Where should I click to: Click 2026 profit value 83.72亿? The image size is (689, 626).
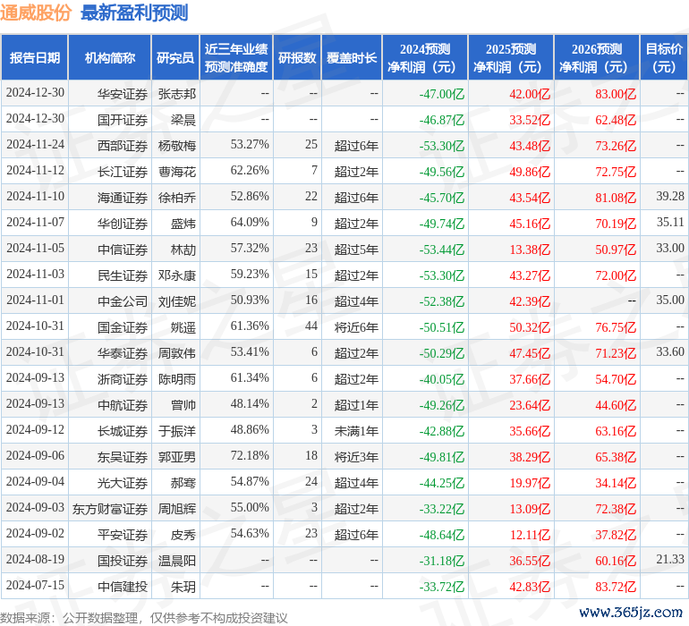coord(616,587)
